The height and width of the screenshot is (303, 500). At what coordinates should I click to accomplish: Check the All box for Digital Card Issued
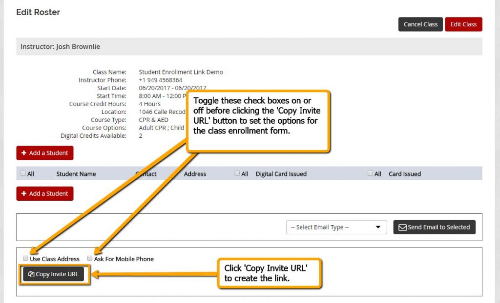[x=237, y=173]
